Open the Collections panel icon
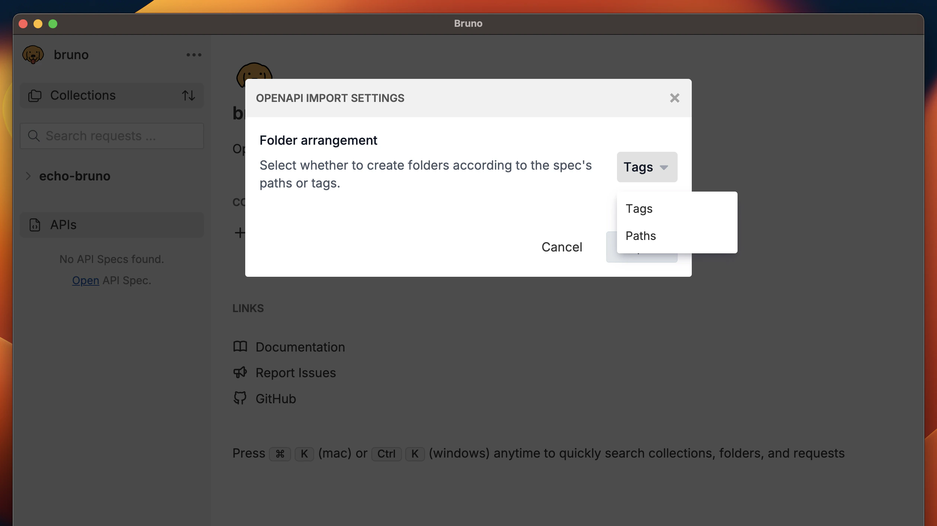The image size is (937, 526). (34, 96)
